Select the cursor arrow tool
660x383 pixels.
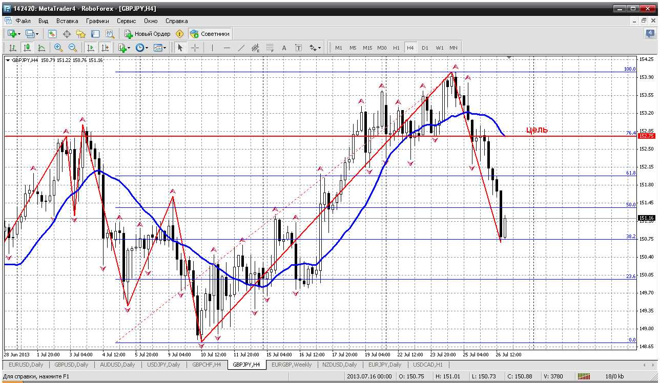[180, 48]
